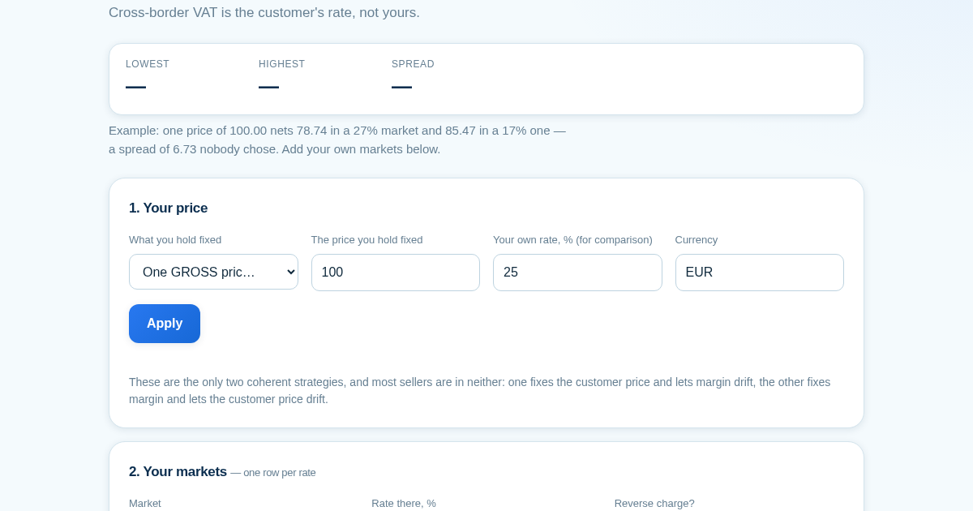Click the '2. Your markets' heading
973x511 pixels.
click(178, 471)
